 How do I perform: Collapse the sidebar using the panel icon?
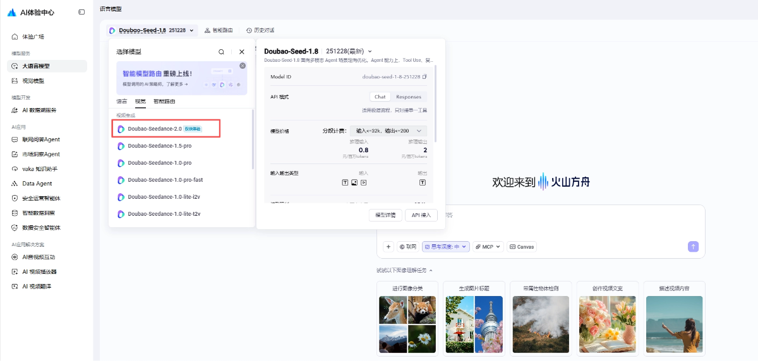click(x=81, y=12)
